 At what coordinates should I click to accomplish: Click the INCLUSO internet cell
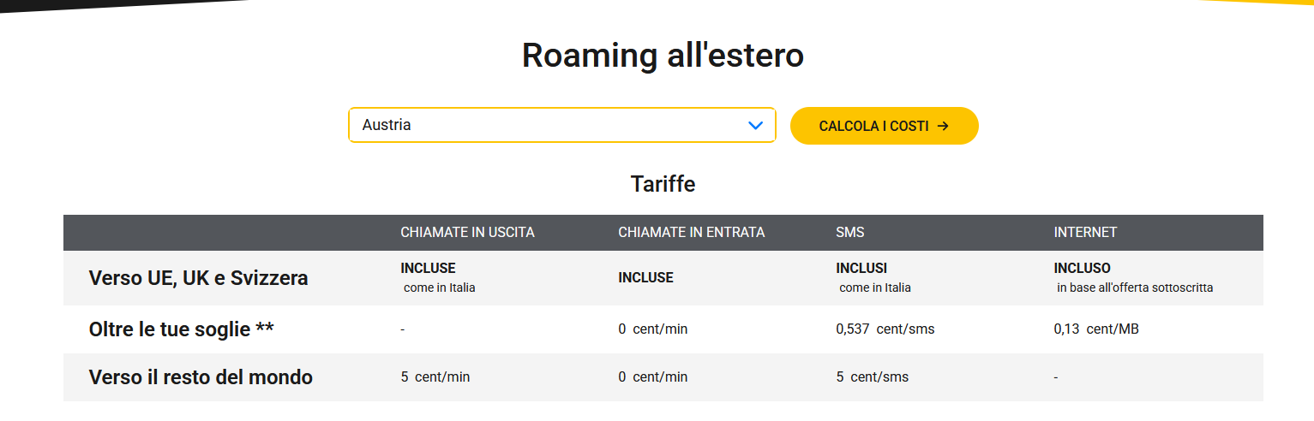coord(1082,269)
